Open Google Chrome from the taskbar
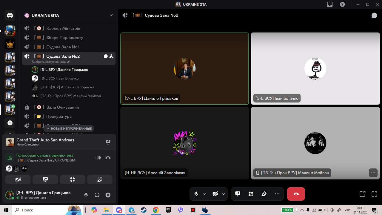Image resolution: width=382 pixels, height=215 pixels. tap(156, 210)
